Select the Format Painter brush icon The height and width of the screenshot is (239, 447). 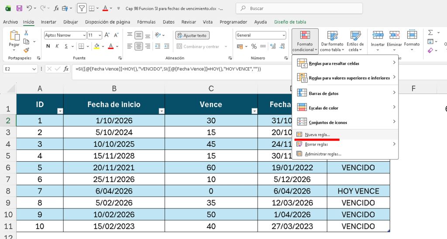(x=26, y=50)
